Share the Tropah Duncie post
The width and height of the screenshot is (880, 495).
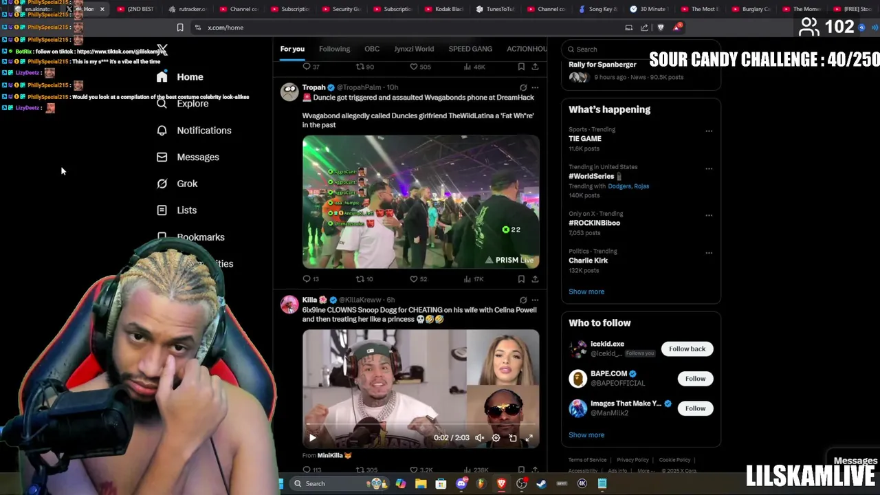[x=535, y=278]
